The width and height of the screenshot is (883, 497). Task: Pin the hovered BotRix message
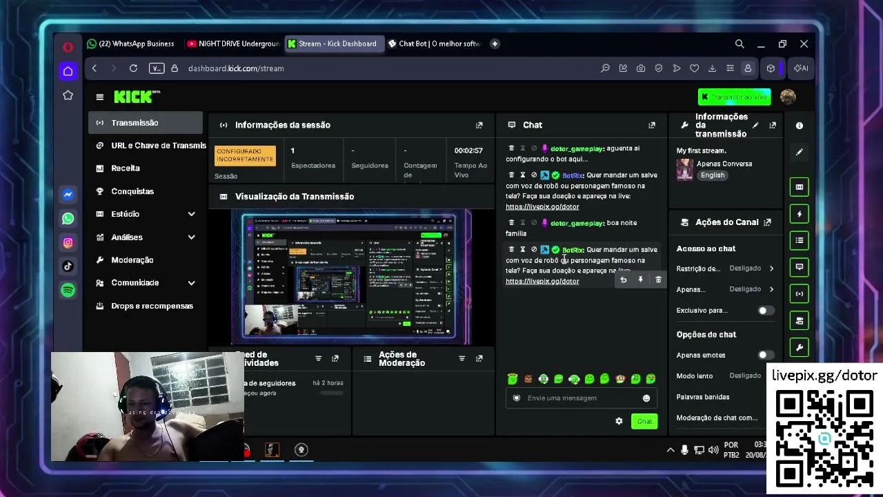(640, 280)
